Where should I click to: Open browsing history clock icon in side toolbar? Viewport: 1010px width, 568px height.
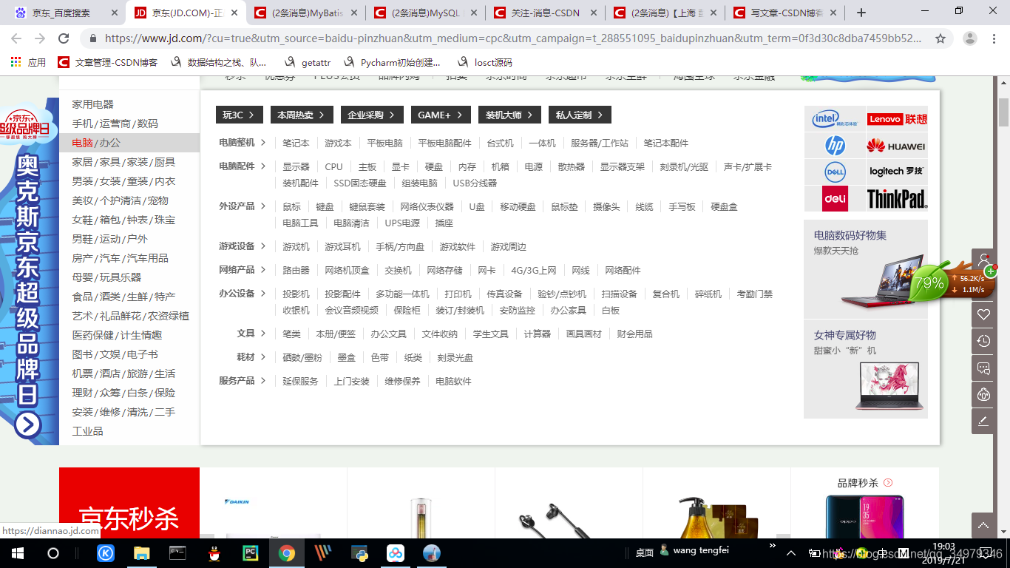click(983, 341)
